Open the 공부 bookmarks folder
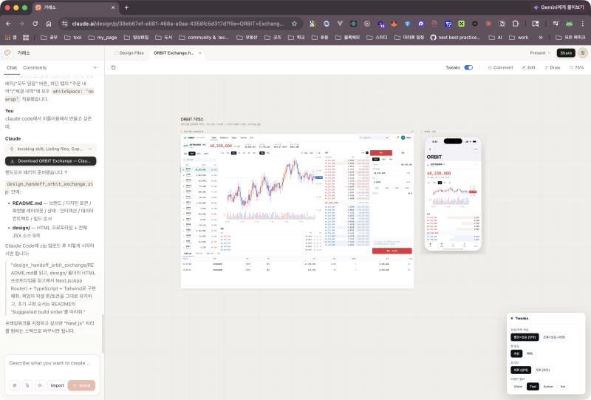The height and width of the screenshot is (400, 591). [x=49, y=38]
